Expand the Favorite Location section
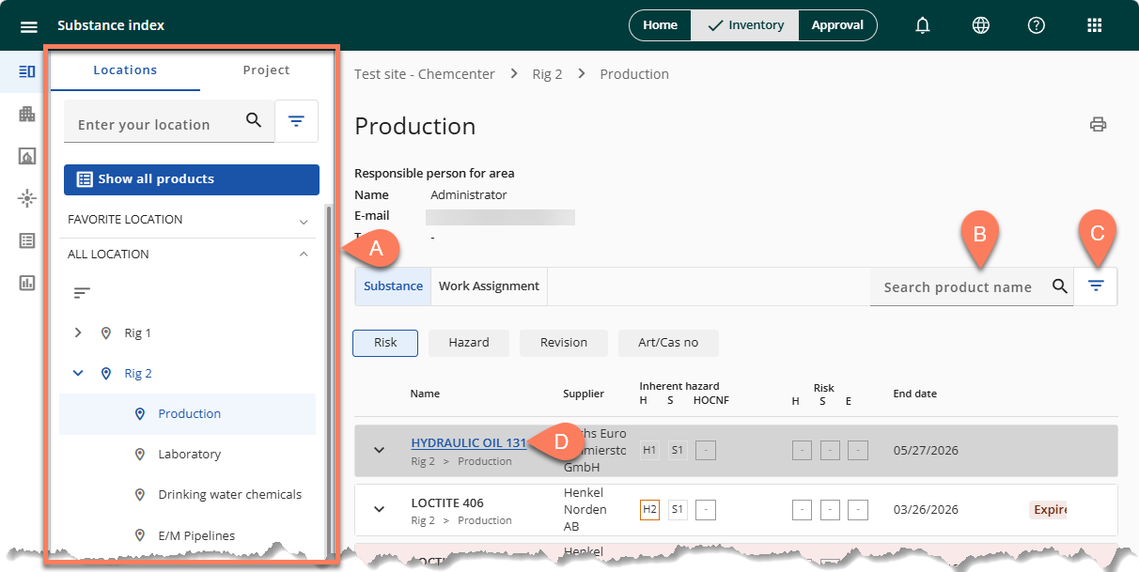 [304, 221]
